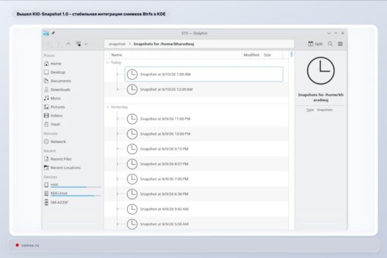Select snapshot at 8/10/26 1:00 AM
Image resolution: width=387 pixels, height=258 pixels.
204,74
